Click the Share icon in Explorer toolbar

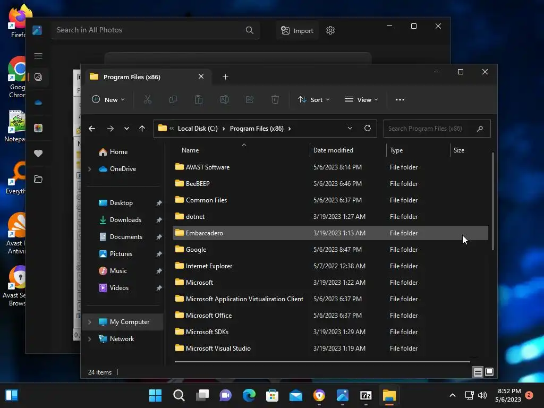click(x=250, y=99)
